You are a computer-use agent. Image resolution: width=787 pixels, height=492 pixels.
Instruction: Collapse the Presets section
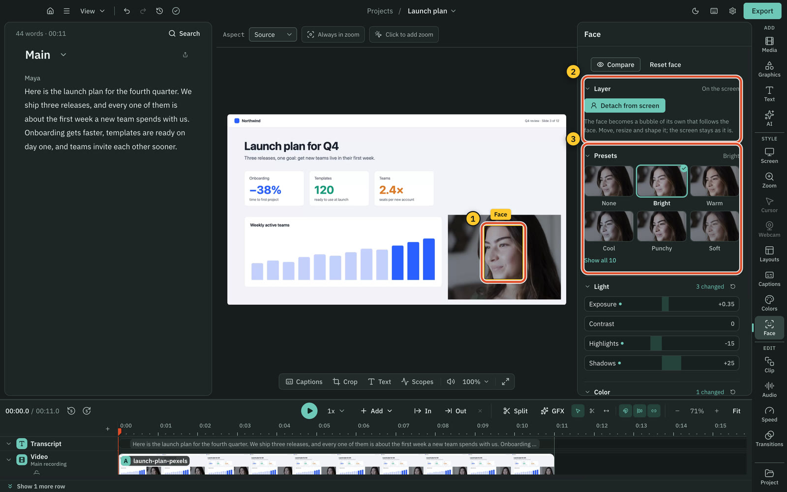pos(587,155)
